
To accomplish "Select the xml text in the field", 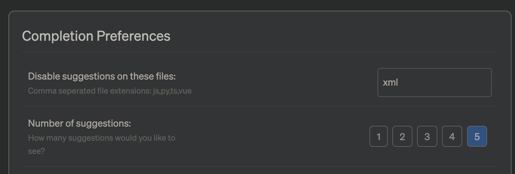I will point(390,82).
